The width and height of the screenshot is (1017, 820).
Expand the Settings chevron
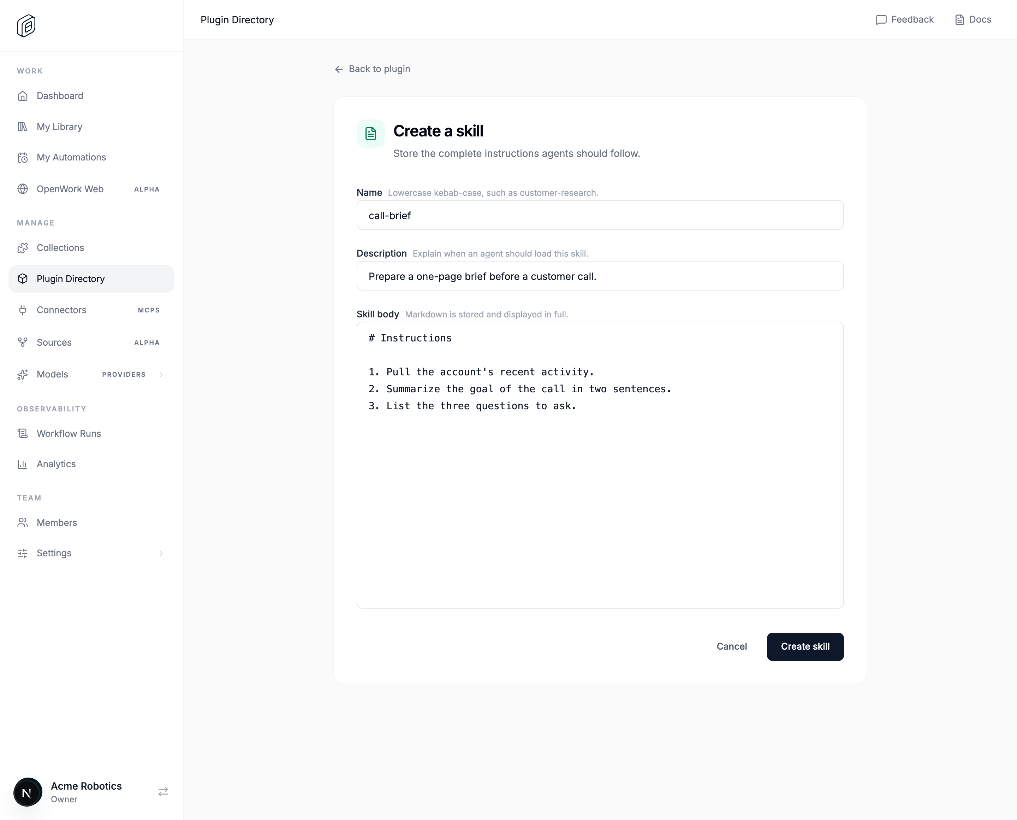pos(161,553)
